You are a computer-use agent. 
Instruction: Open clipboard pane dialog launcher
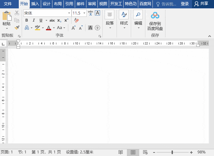(19, 36)
